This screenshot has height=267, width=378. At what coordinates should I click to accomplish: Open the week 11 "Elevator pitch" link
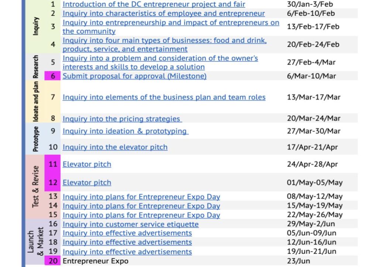coord(87,164)
